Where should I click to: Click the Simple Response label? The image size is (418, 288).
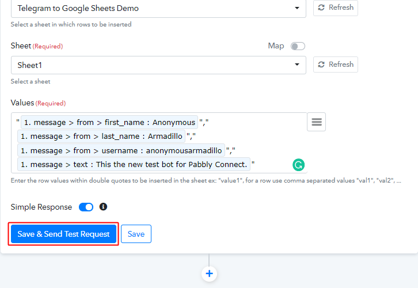tap(41, 207)
